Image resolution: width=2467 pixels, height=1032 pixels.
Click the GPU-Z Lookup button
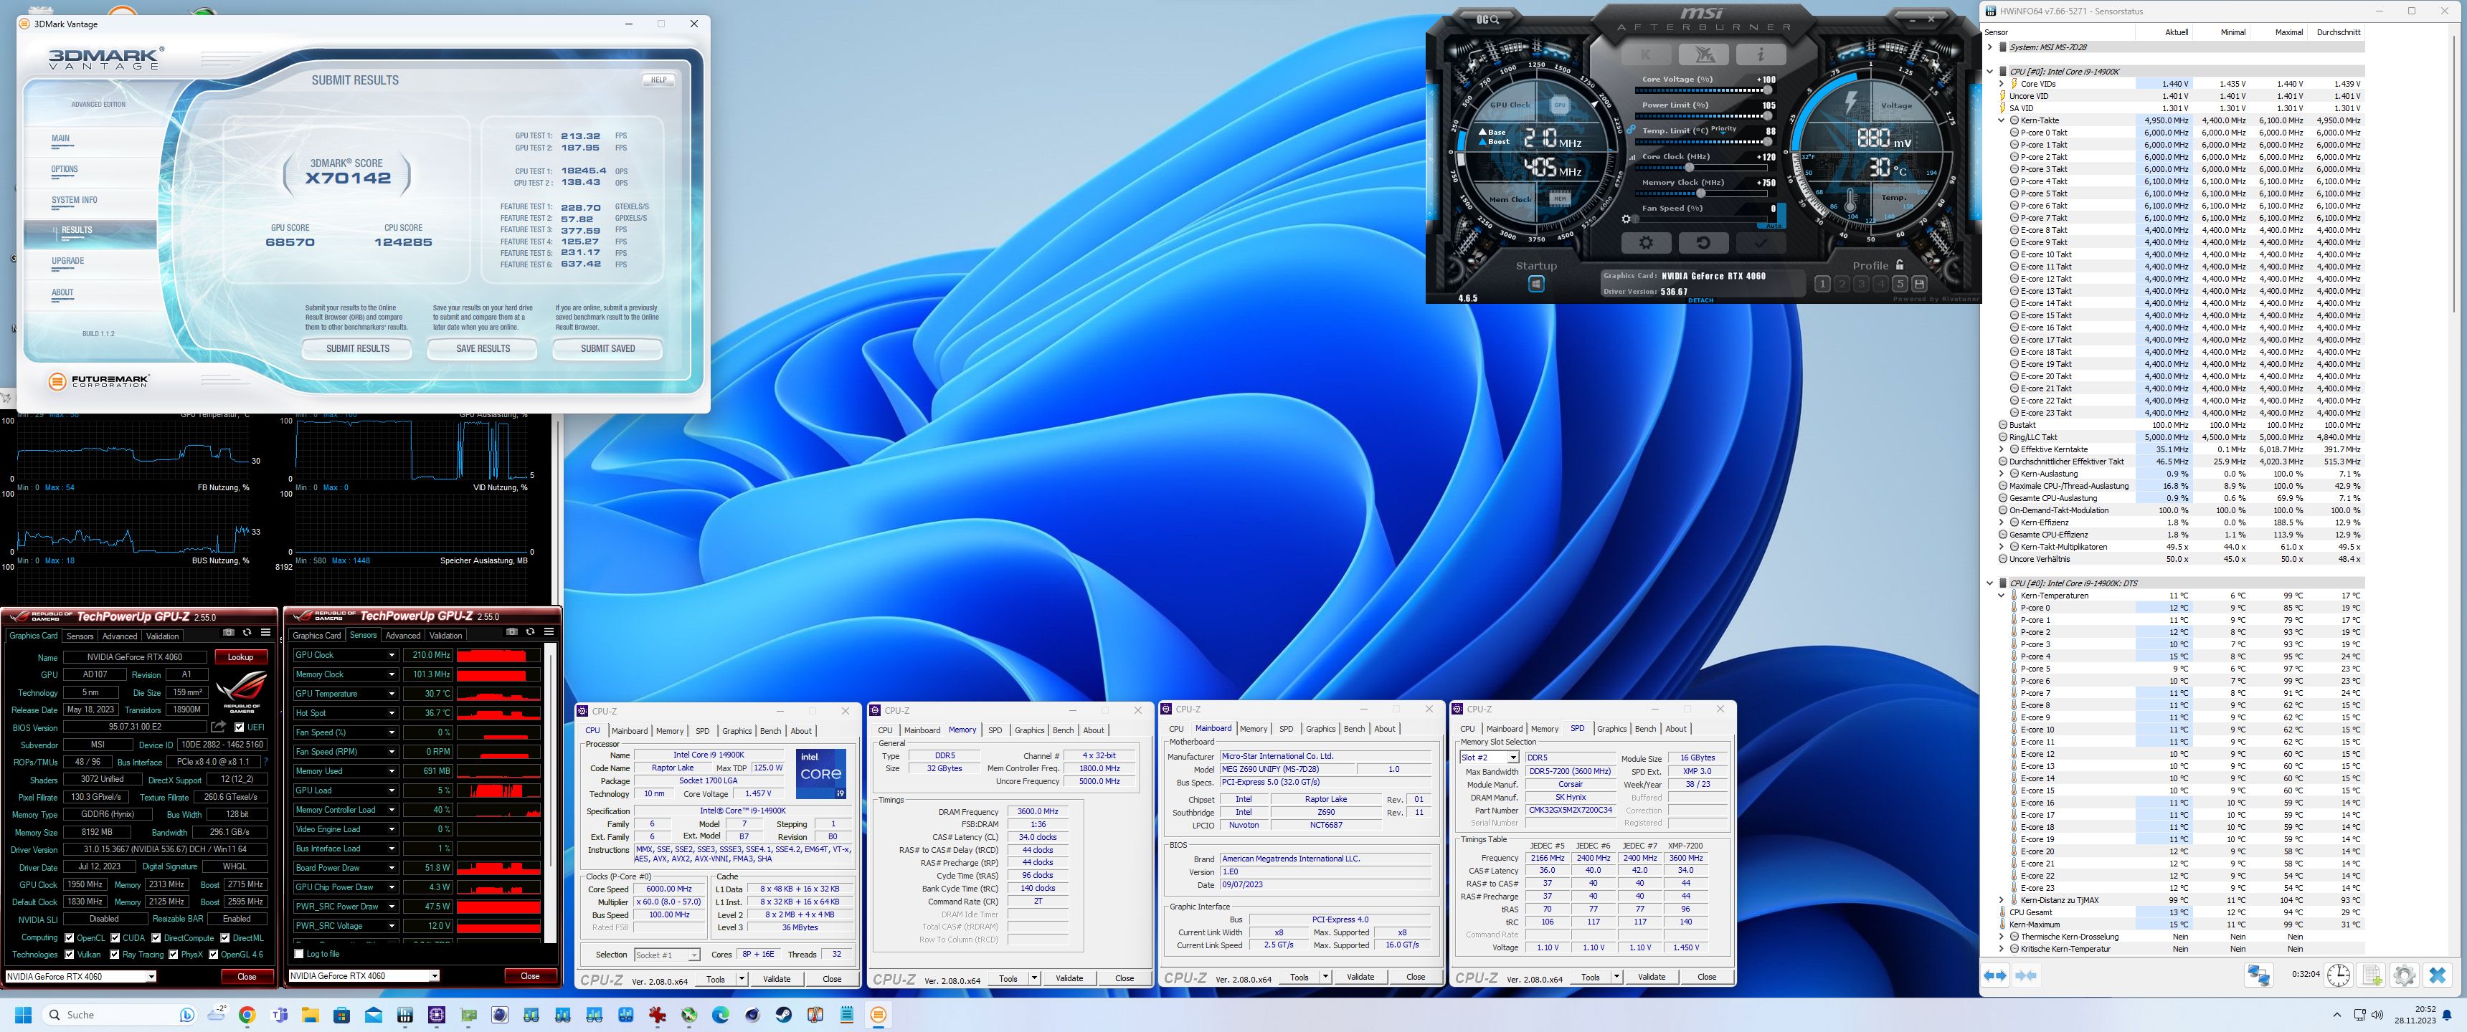(x=240, y=658)
